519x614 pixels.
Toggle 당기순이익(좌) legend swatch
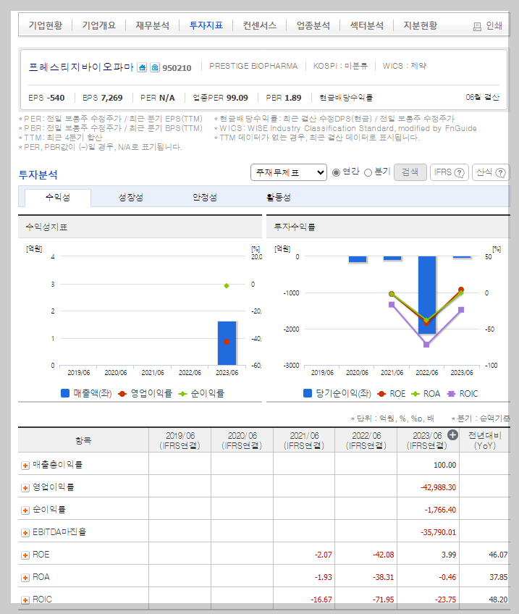pyautogui.click(x=308, y=393)
